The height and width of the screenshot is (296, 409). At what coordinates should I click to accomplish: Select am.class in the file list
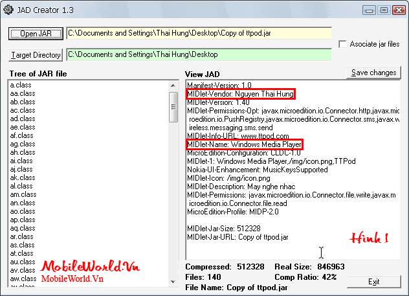pyautogui.click(x=23, y=194)
